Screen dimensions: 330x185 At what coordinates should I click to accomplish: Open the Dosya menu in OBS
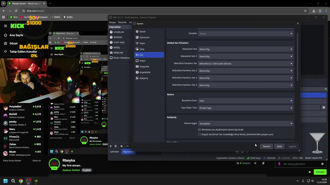click(112, 22)
